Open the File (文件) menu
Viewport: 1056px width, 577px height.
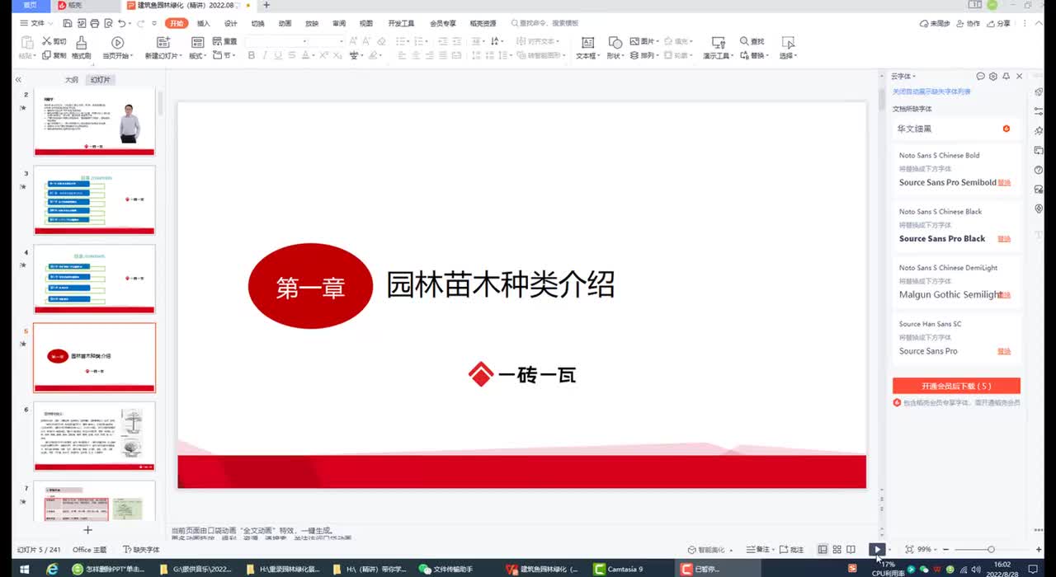pos(35,23)
